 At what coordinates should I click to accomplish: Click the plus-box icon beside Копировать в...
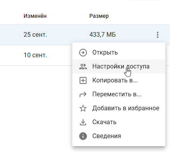coord(83,80)
